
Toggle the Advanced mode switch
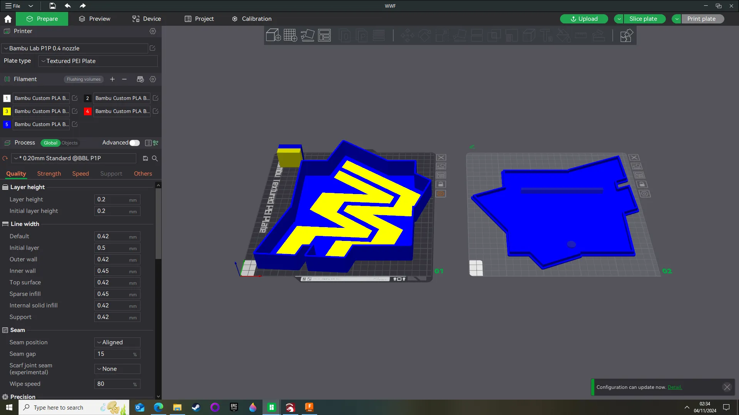(134, 143)
